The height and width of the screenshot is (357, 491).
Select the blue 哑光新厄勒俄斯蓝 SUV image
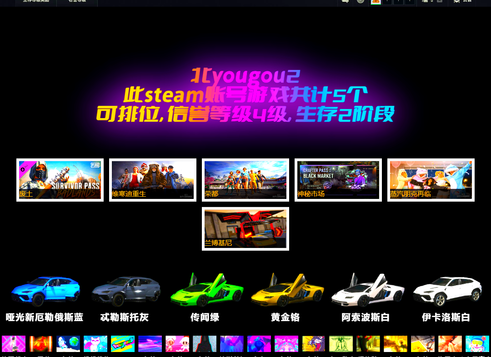pyautogui.click(x=46, y=291)
